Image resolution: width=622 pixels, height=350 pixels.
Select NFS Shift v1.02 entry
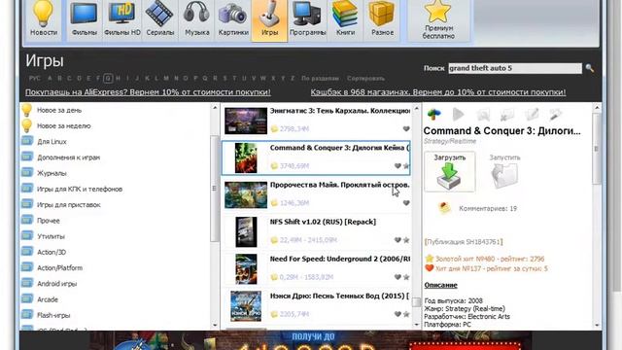click(x=316, y=231)
